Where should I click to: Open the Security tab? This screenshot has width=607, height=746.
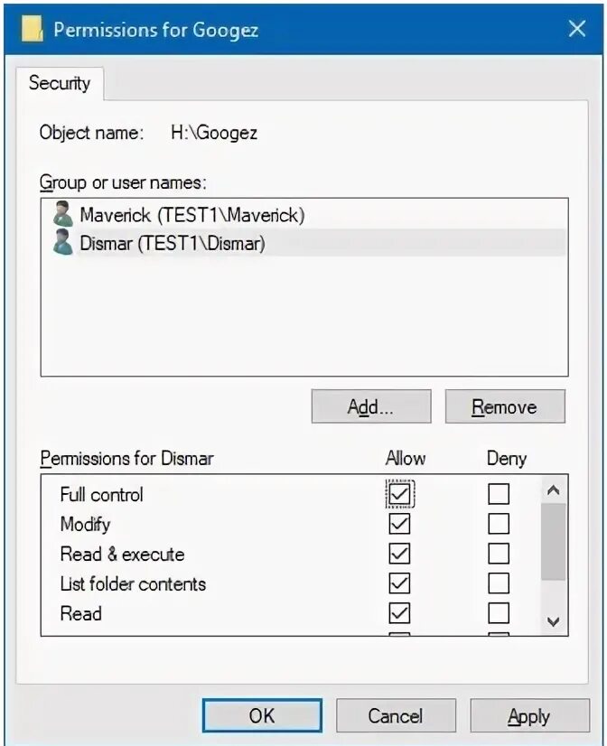[60, 83]
